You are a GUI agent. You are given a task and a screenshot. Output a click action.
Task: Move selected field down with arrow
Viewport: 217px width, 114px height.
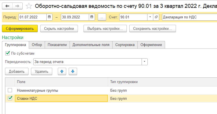(73, 71)
